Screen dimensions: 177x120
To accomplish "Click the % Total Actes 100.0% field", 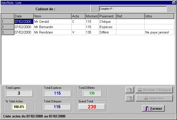I will [19, 107].
